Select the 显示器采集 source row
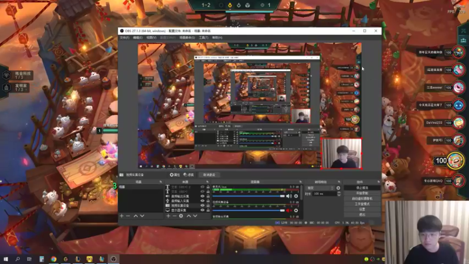469x264 pixels. coord(188,210)
